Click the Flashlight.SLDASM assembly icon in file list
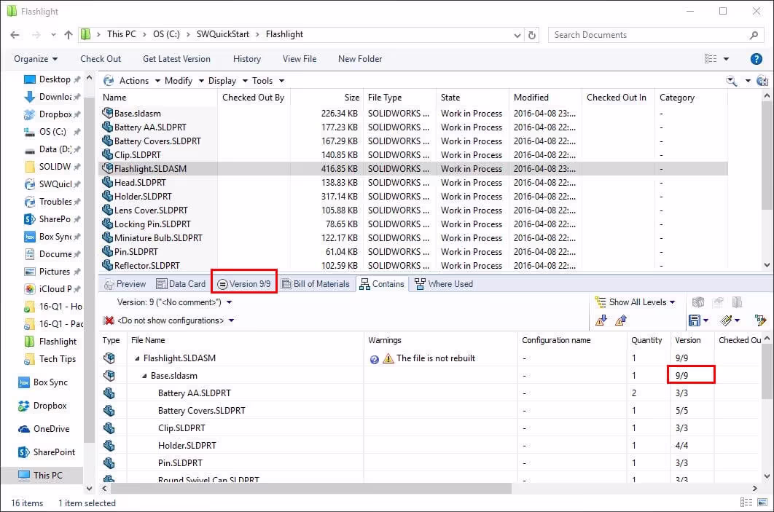774x512 pixels. tap(107, 168)
